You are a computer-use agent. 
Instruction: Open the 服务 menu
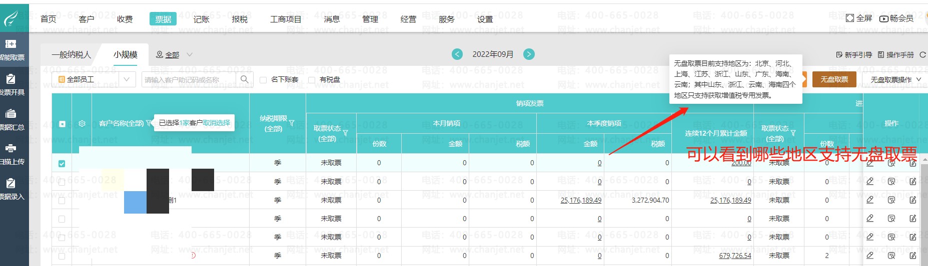(447, 19)
